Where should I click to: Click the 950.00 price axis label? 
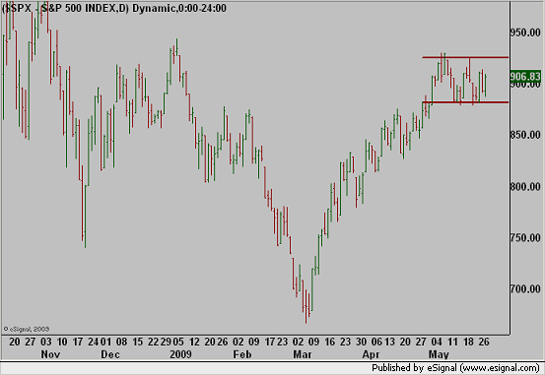pos(525,32)
